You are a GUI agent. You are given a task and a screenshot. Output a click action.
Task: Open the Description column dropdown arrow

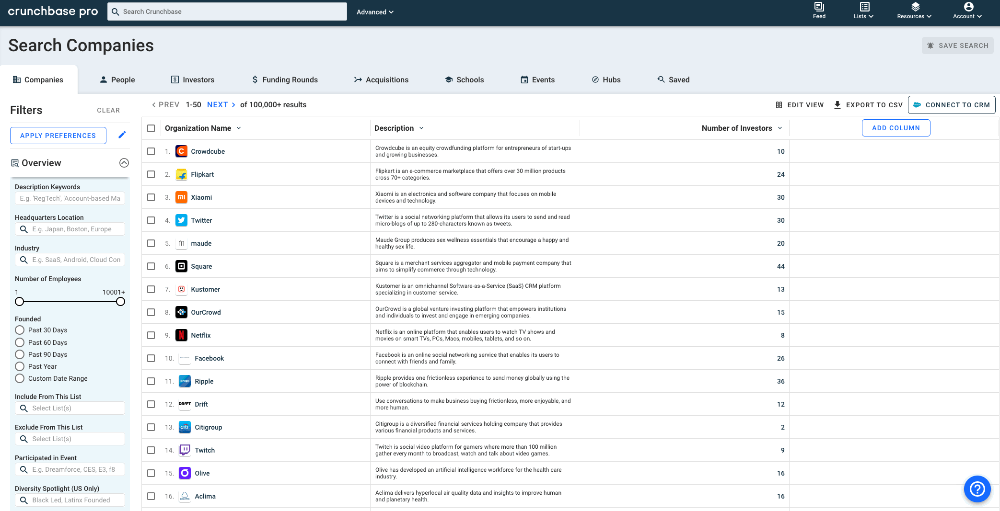(421, 128)
